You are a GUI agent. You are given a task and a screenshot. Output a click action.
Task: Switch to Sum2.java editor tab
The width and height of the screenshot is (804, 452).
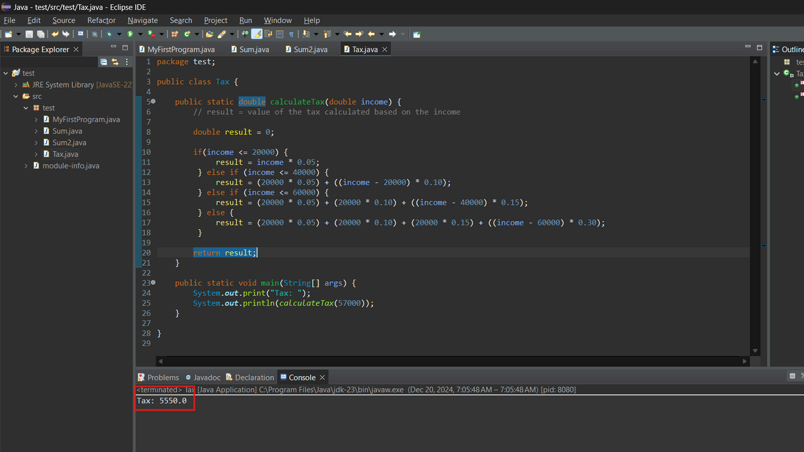pos(306,49)
